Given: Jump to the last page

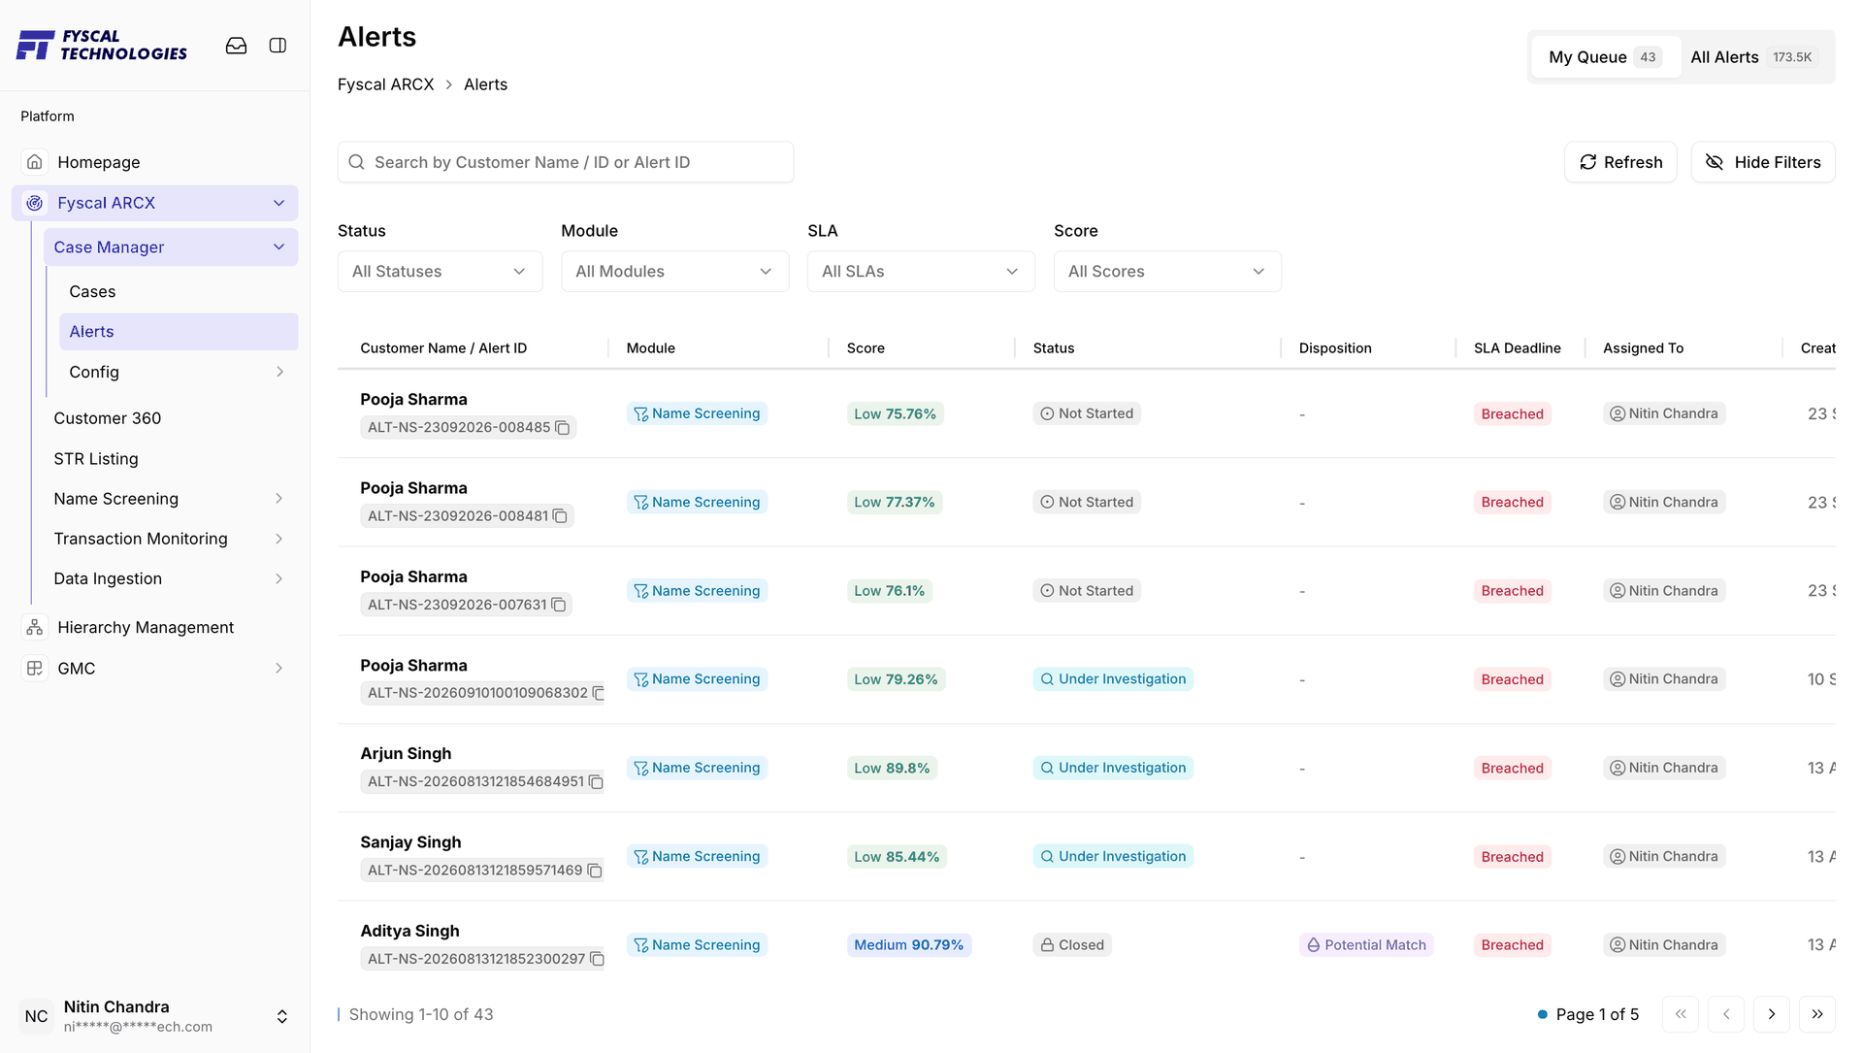Looking at the screenshot, I should [x=1817, y=1014].
